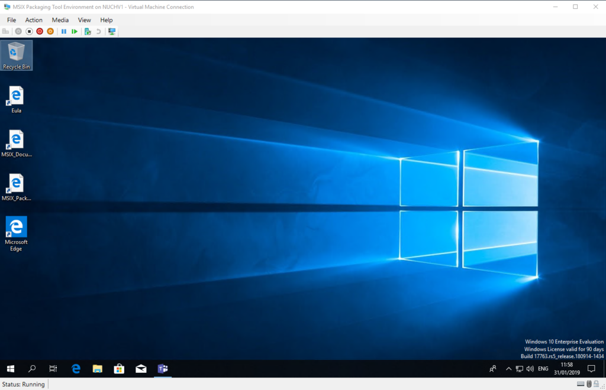Click the green Reset VM icon

click(x=75, y=31)
